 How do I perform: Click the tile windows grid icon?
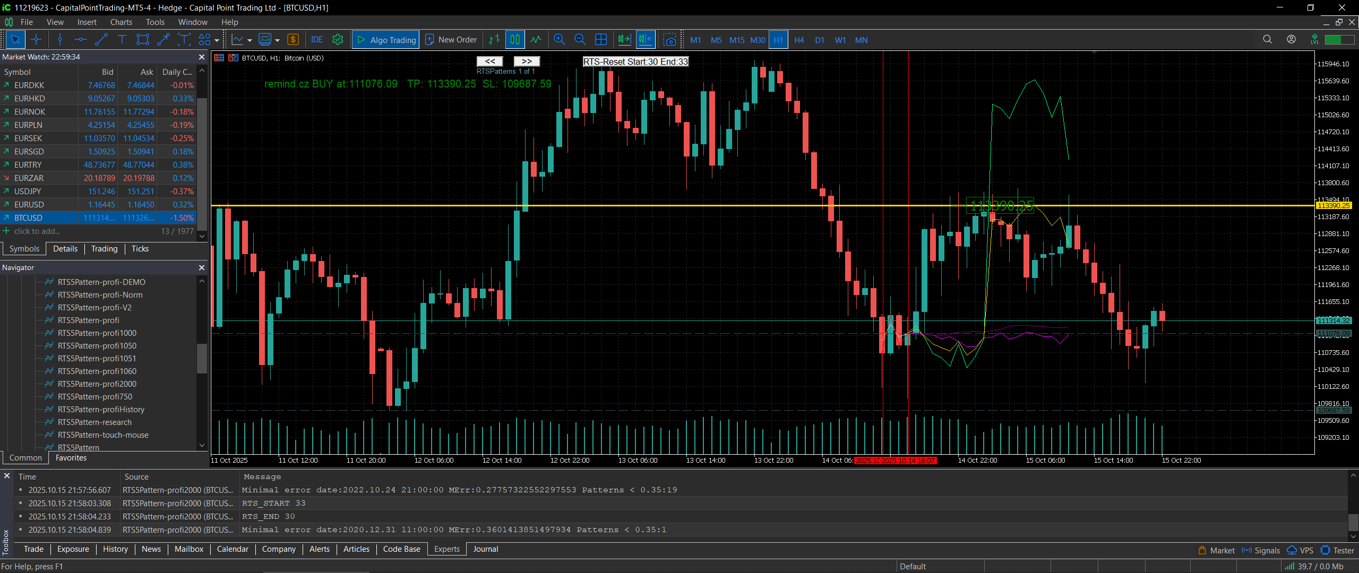pyautogui.click(x=601, y=40)
